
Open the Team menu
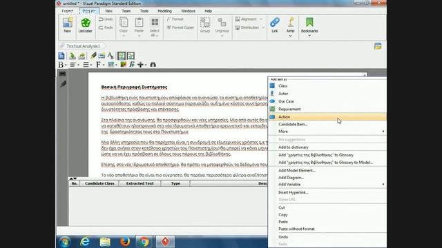click(126, 11)
